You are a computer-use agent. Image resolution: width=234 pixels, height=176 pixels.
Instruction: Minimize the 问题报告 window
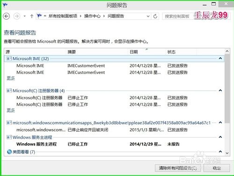coord(205,5)
